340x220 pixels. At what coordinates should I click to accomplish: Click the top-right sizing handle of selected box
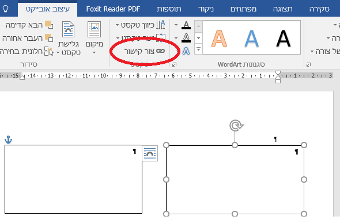(x=304, y=145)
